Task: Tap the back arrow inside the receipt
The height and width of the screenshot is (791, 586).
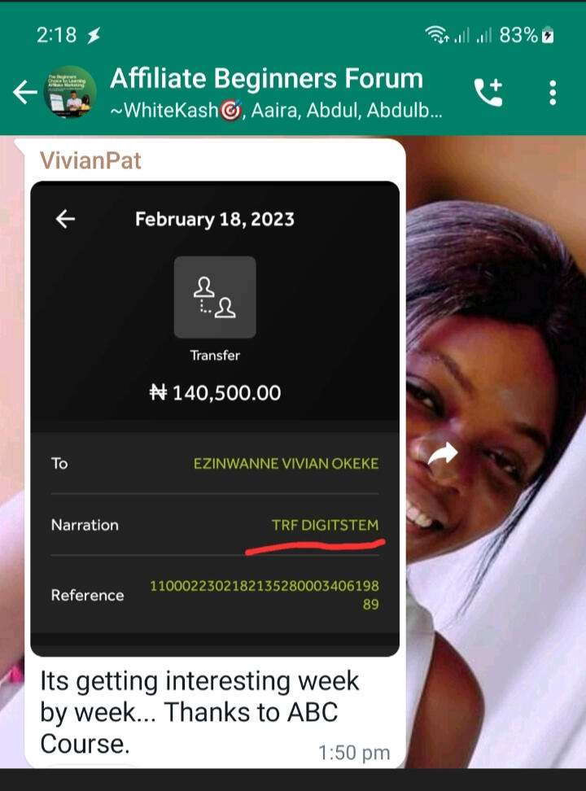Action: pyautogui.click(x=65, y=219)
